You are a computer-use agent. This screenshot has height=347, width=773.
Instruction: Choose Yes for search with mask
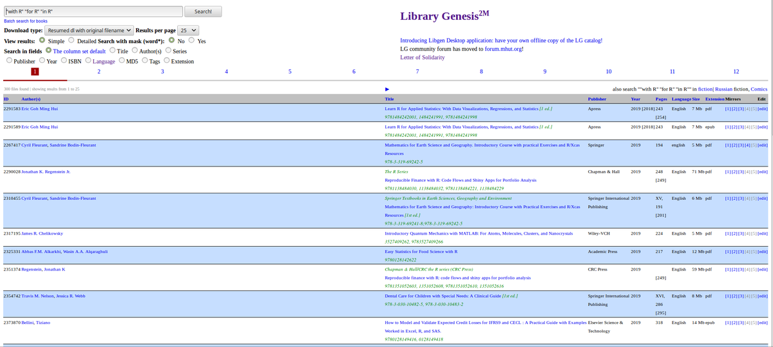point(191,40)
